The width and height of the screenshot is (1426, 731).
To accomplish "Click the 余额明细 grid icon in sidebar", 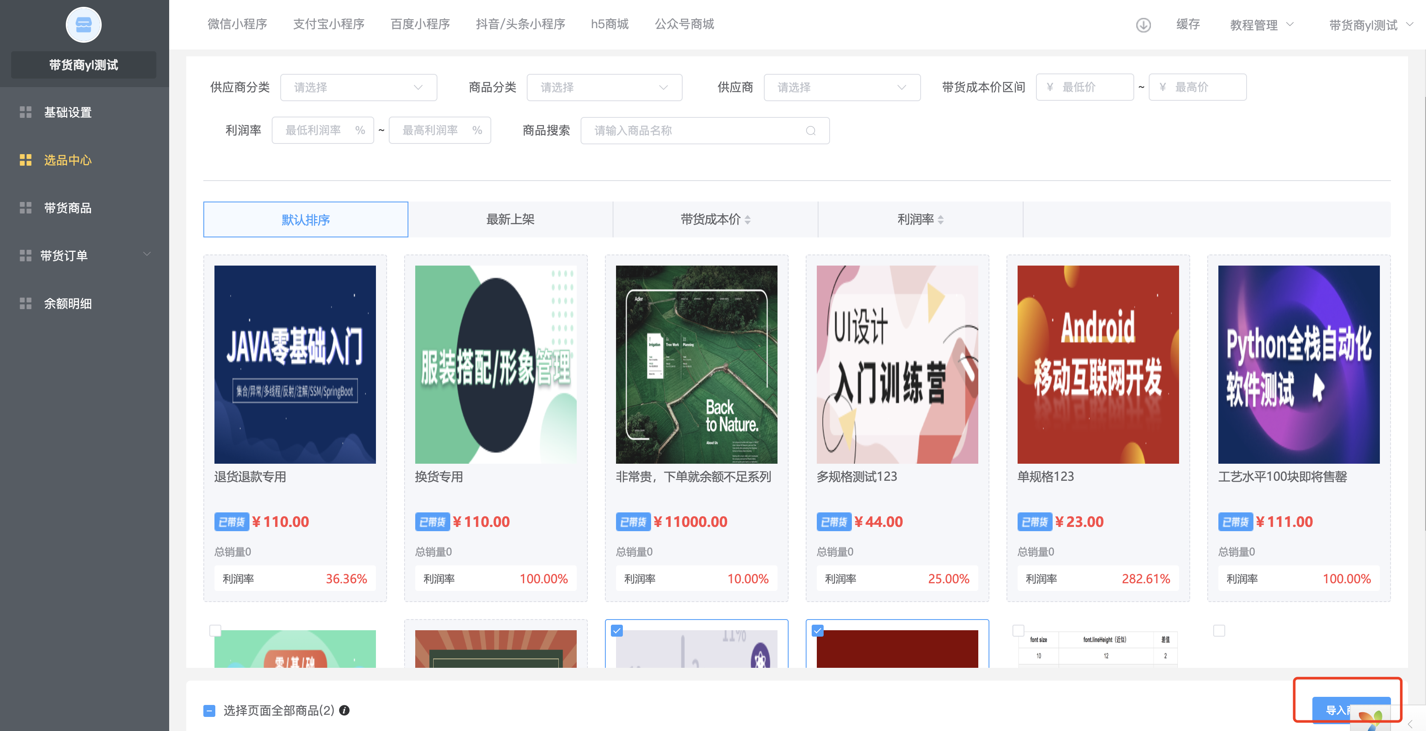I will coord(26,303).
